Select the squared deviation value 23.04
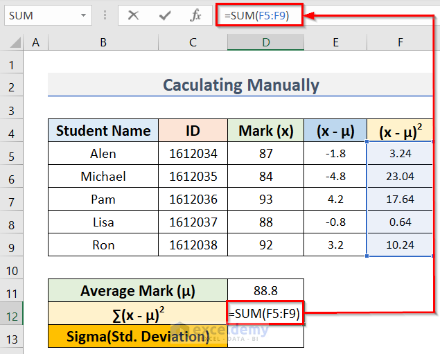The width and height of the screenshot is (440, 354). [x=401, y=177]
